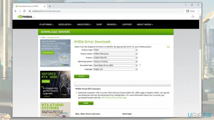Maximize the Chrome window
Viewport: 214px width, 120px height.
pyautogui.click(x=192, y=5)
